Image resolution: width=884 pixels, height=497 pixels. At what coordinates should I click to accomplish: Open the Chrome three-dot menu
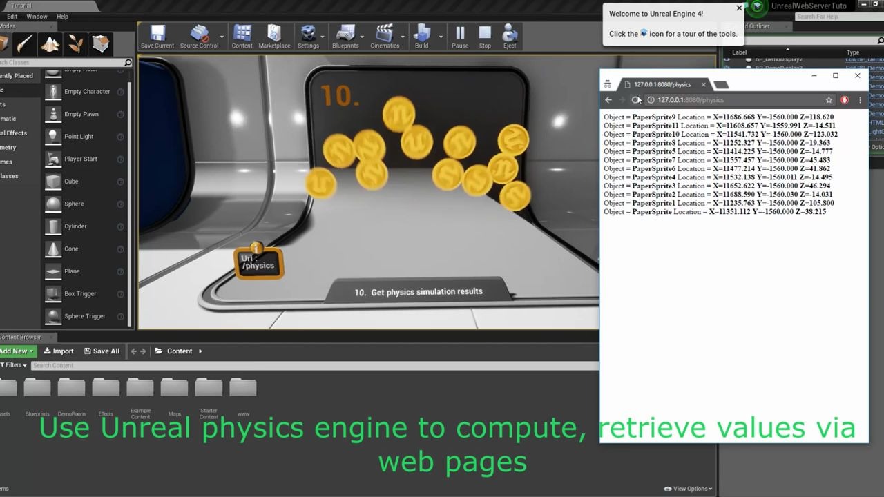pyautogui.click(x=860, y=100)
